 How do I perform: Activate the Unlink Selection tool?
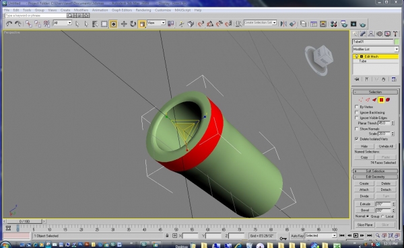pyautogui.click(x=38, y=24)
